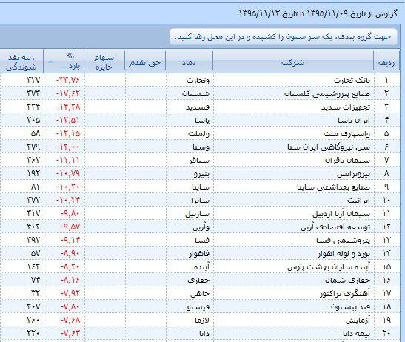
Task: Click symbol حفاری
Action: pos(198,281)
